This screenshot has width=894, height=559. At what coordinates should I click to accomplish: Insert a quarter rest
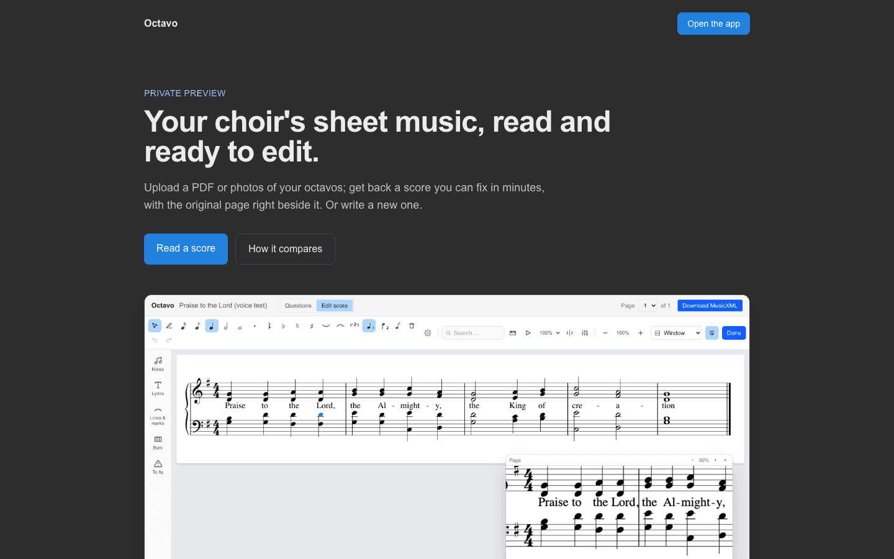[269, 325]
